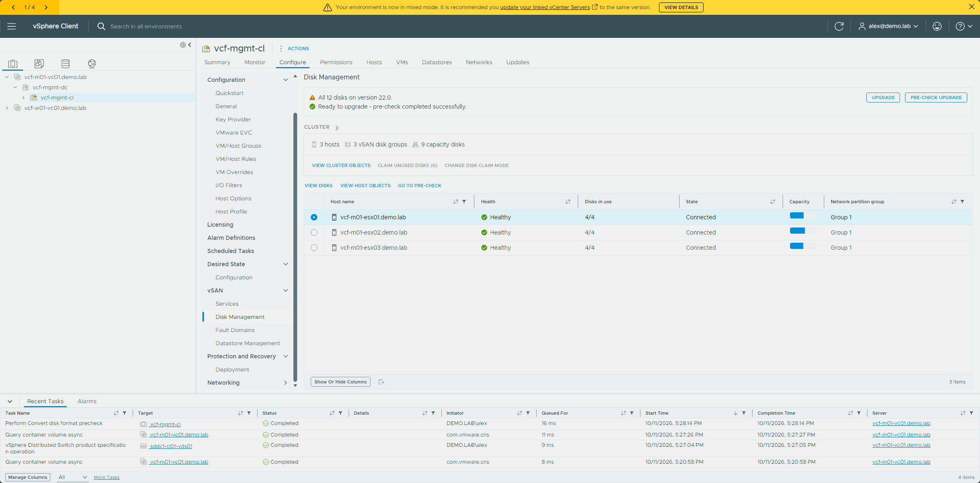Sort the Health column

tap(568, 202)
